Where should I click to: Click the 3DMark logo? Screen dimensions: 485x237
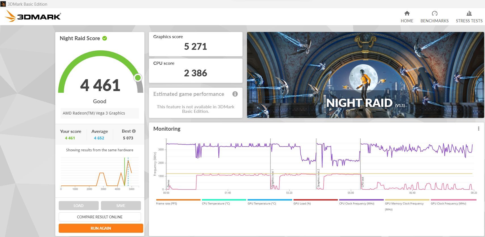[33, 16]
